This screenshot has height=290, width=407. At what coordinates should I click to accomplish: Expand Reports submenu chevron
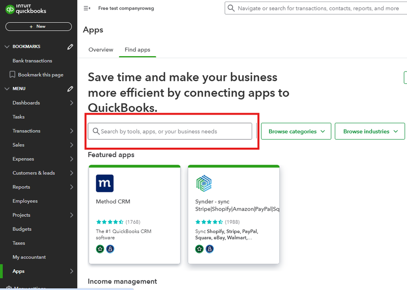[72, 187]
